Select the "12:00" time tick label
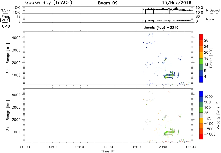The width and height of the screenshot is (221, 153). [x=108, y=147]
